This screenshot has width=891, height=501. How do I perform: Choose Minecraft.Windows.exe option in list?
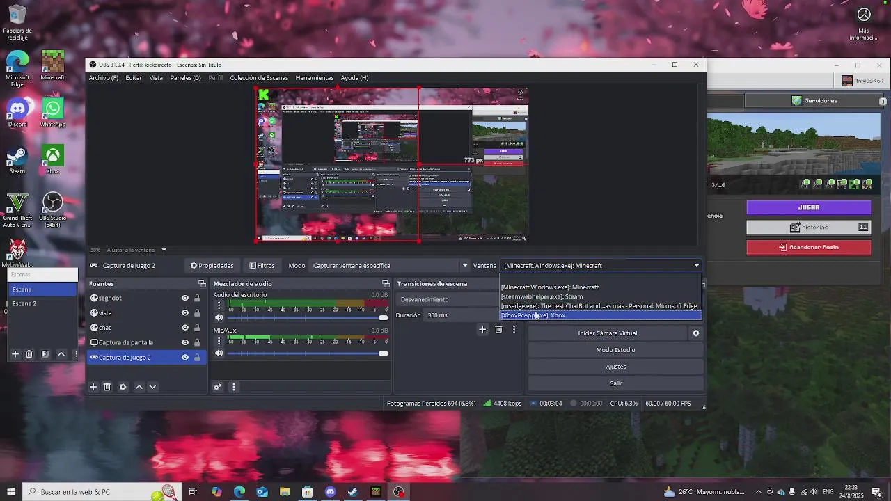pos(601,287)
